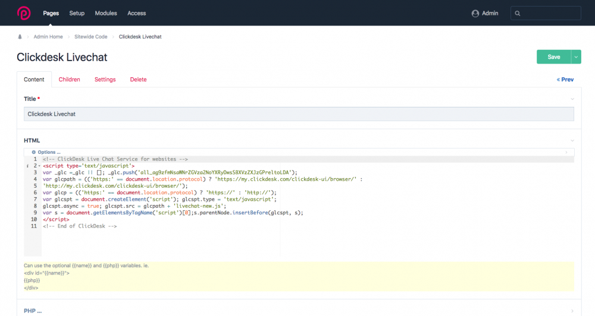
Task: Switch to the Children tab
Action: click(70, 80)
